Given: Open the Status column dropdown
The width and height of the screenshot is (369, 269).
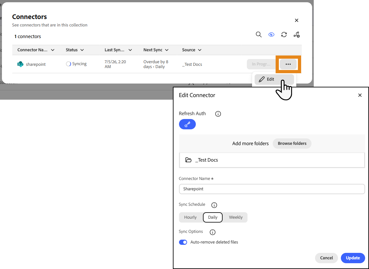Looking at the screenshot, I should pos(82,50).
